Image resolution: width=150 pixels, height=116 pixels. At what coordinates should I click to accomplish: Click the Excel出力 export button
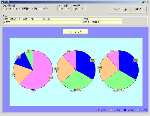click(x=120, y=9)
